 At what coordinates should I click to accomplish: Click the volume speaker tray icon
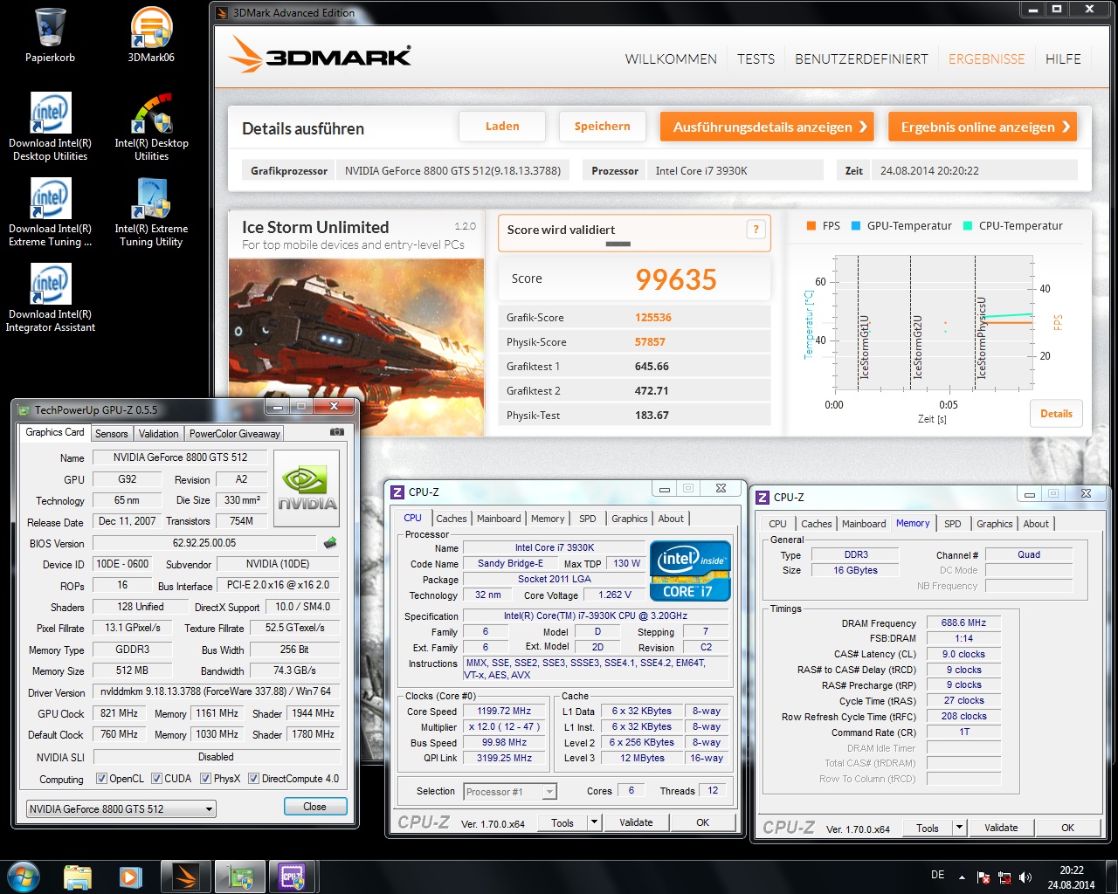pyautogui.click(x=1025, y=877)
